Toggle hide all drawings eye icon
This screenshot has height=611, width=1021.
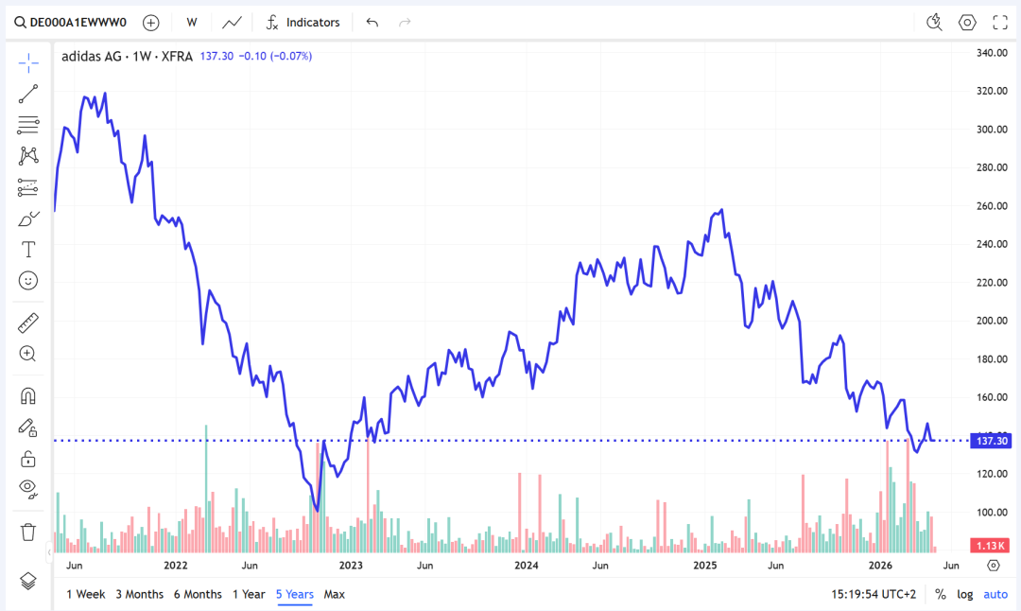[x=28, y=489]
